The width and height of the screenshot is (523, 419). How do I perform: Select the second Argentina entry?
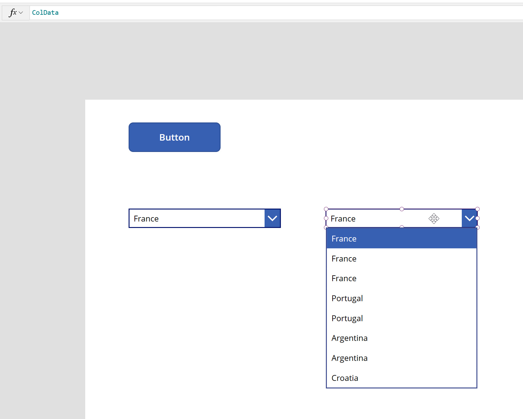point(349,357)
